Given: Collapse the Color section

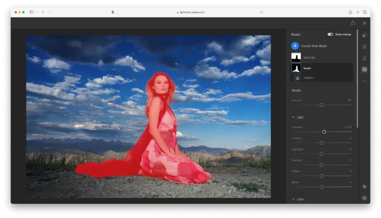Looking at the screenshot, I should click(293, 199).
